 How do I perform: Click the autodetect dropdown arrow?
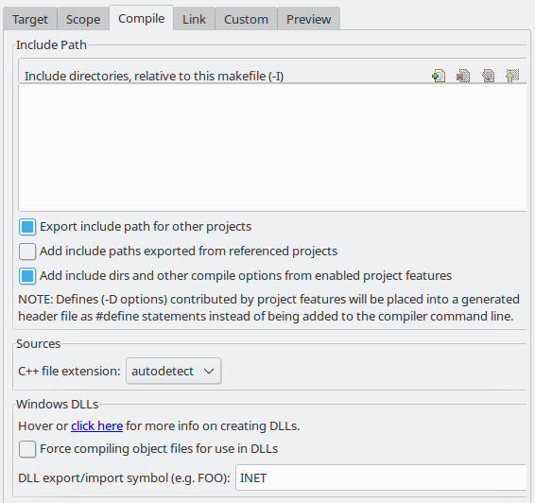tap(209, 371)
